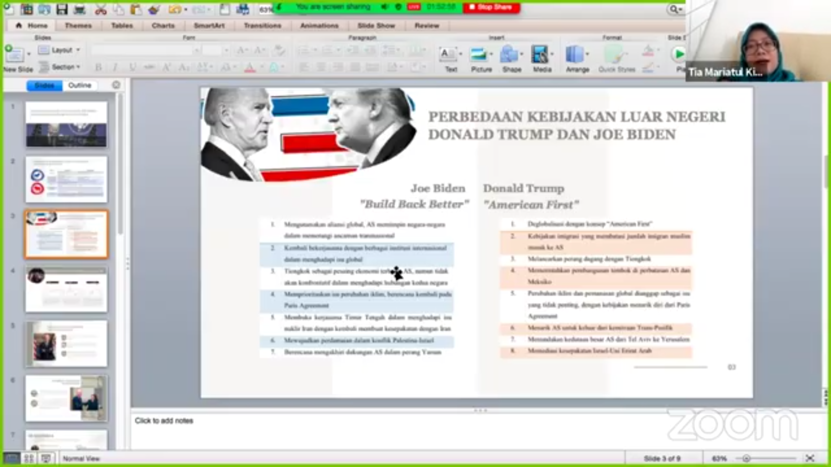Open the font name combo box
The height and width of the screenshot is (467, 831).
[145, 50]
